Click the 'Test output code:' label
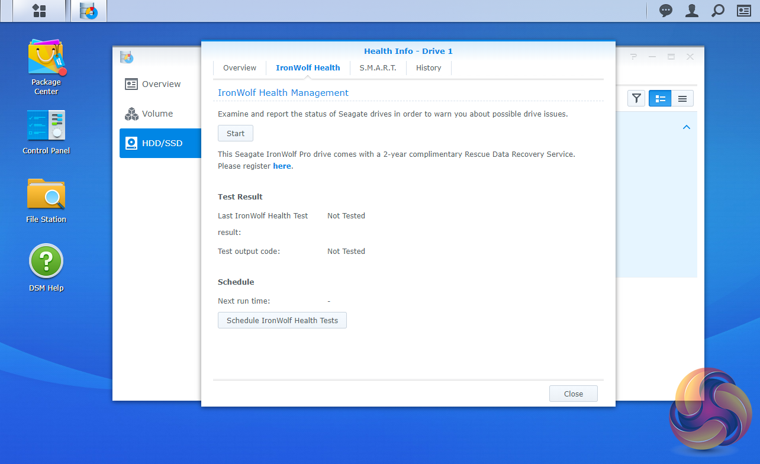 (x=249, y=252)
